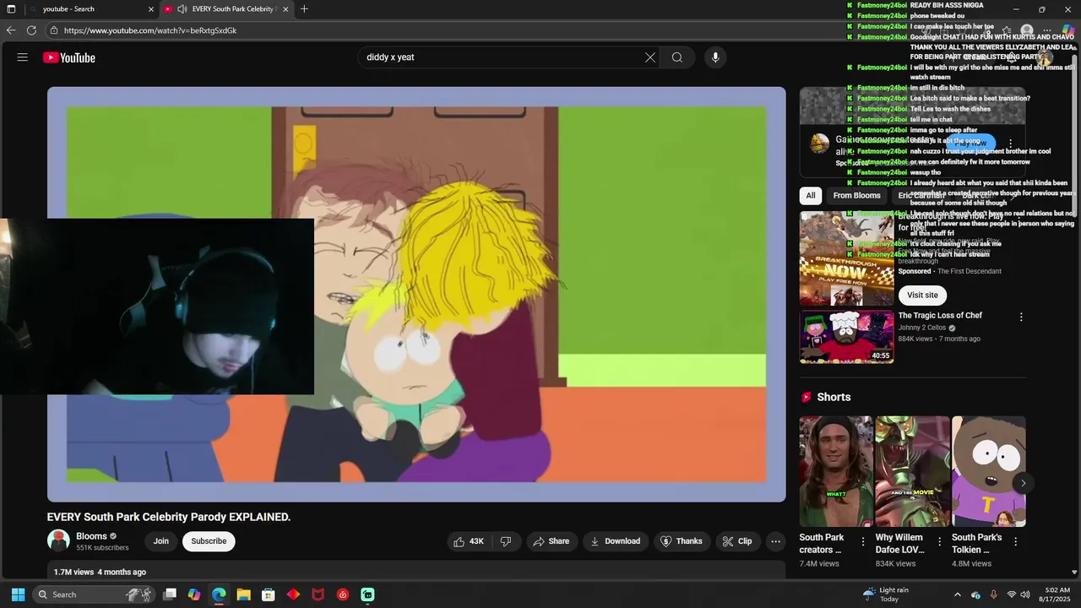Image resolution: width=1081 pixels, height=608 pixels.
Task: Like the video, 43K thumbs up
Action: click(x=469, y=541)
